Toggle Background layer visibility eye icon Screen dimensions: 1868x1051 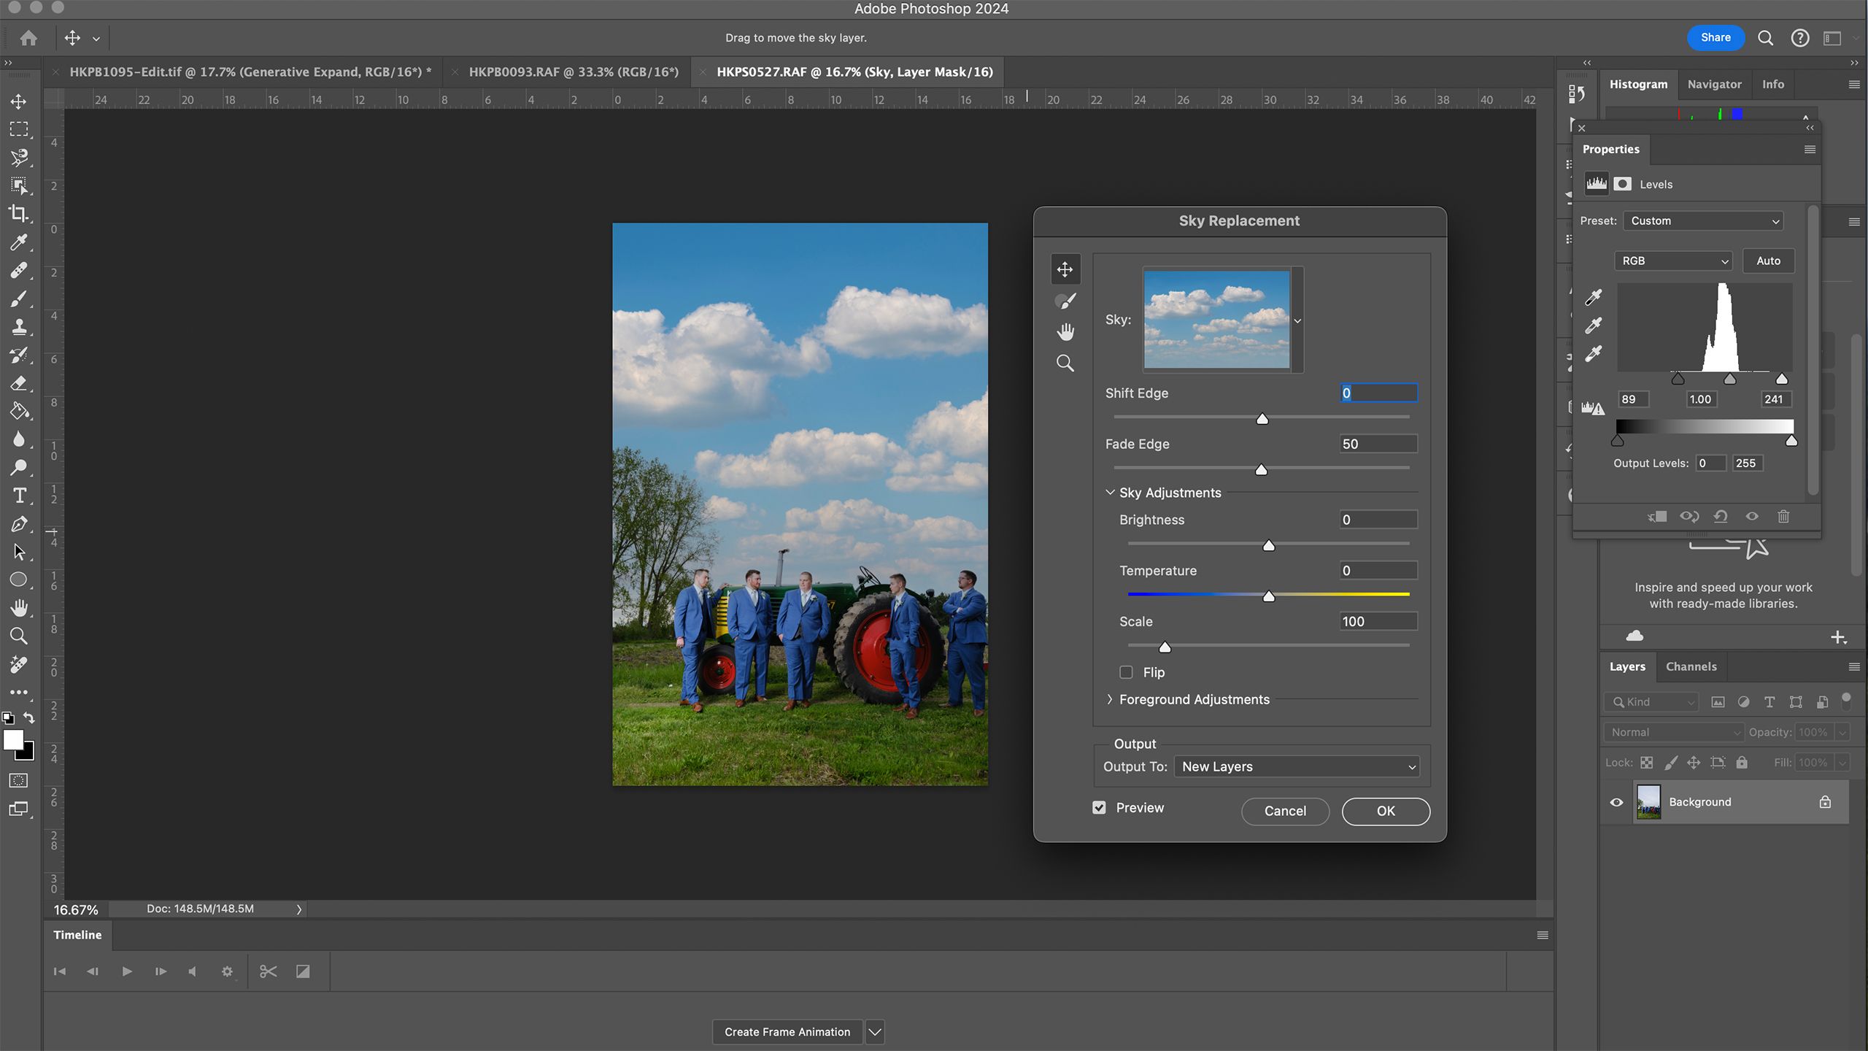[1616, 801]
